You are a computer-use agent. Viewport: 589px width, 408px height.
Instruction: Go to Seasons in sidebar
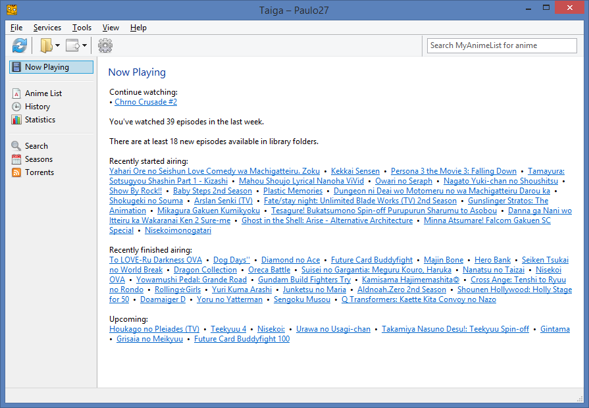pos(39,159)
